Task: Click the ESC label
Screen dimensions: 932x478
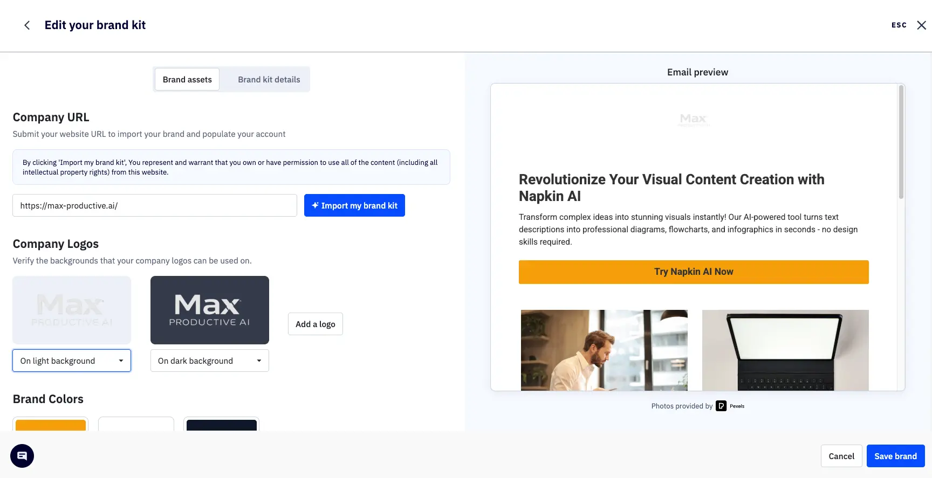Action: (x=899, y=25)
